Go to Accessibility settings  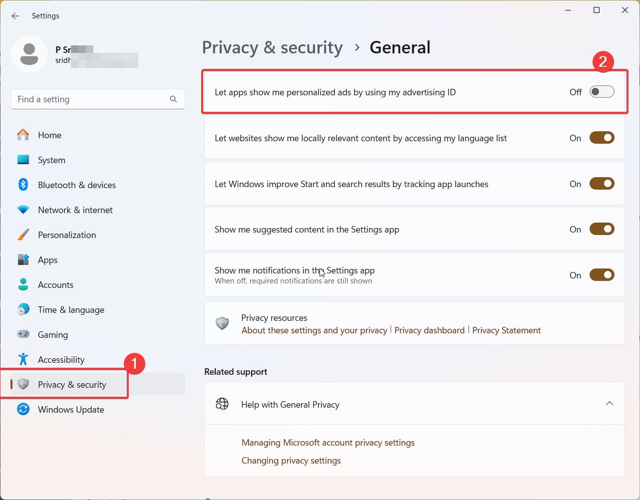(98, 359)
